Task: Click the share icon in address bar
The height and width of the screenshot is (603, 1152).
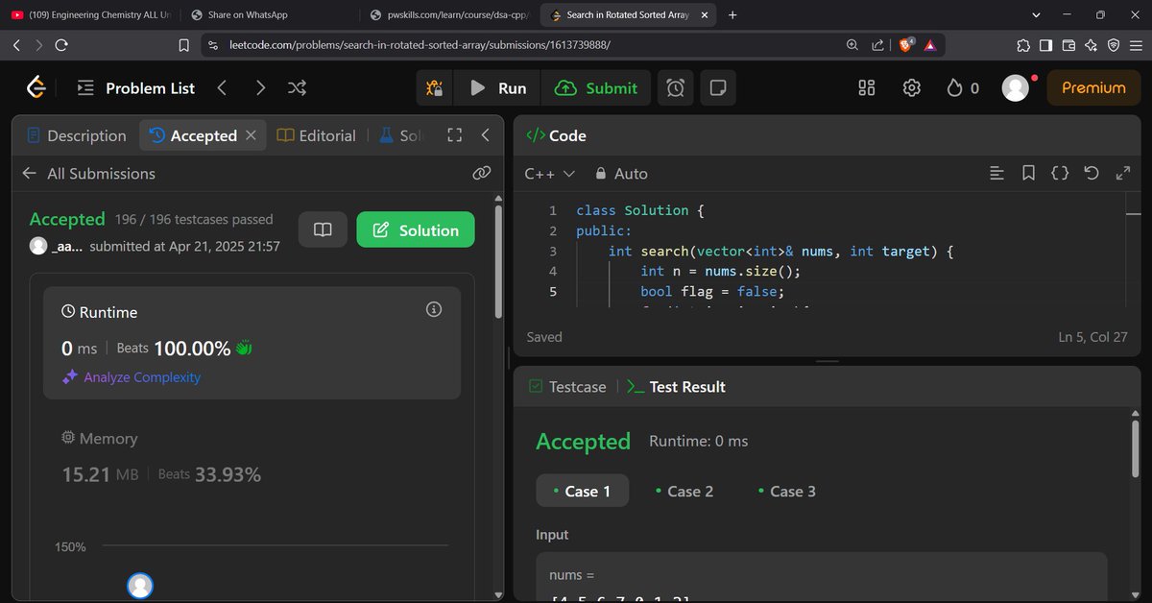Action: [x=878, y=45]
